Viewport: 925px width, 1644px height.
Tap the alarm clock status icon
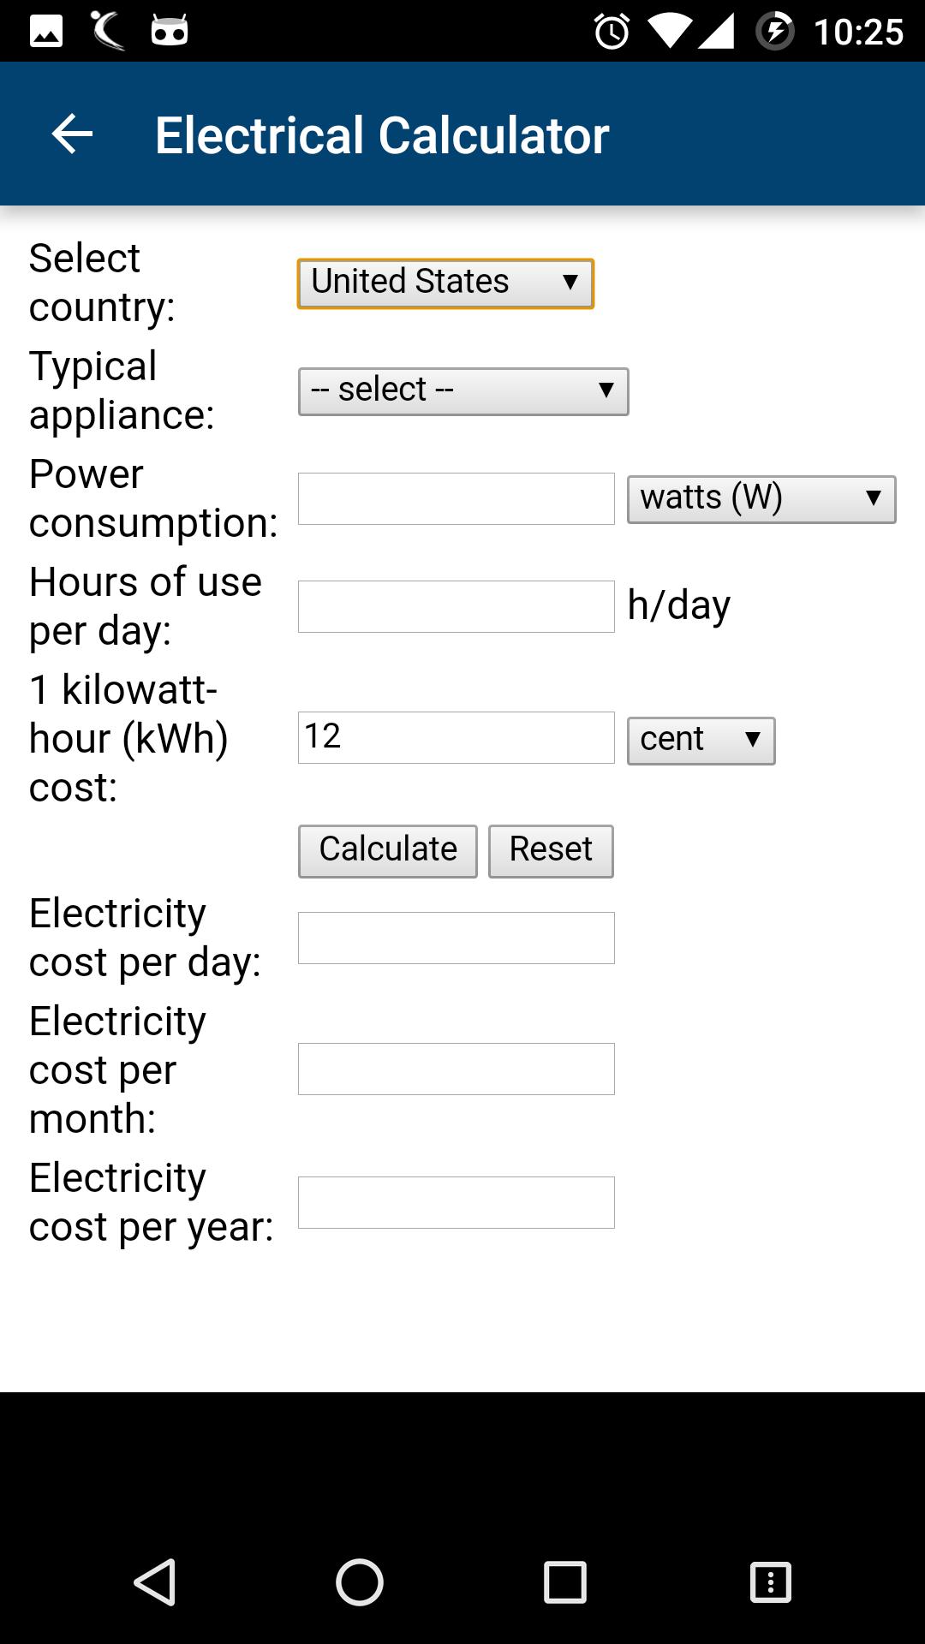(612, 33)
